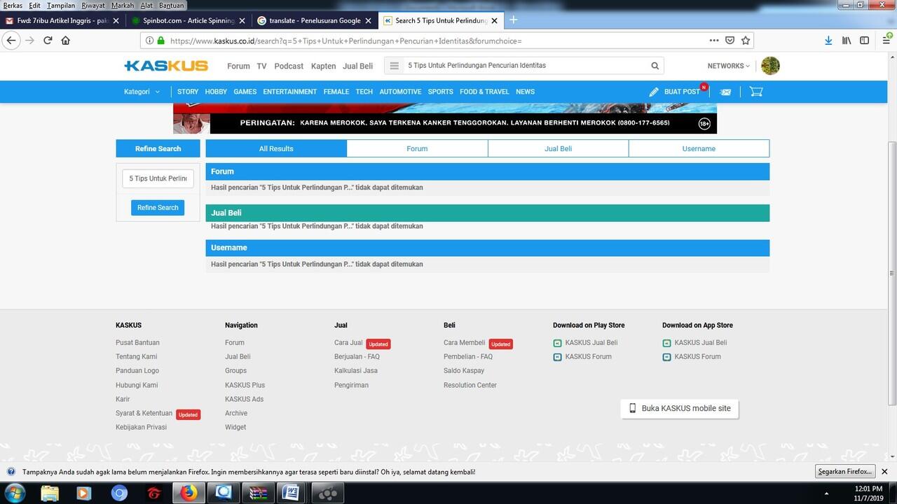Go to the FOOD & TRAVEL category
Screen dimensions: 897x504
(484, 92)
